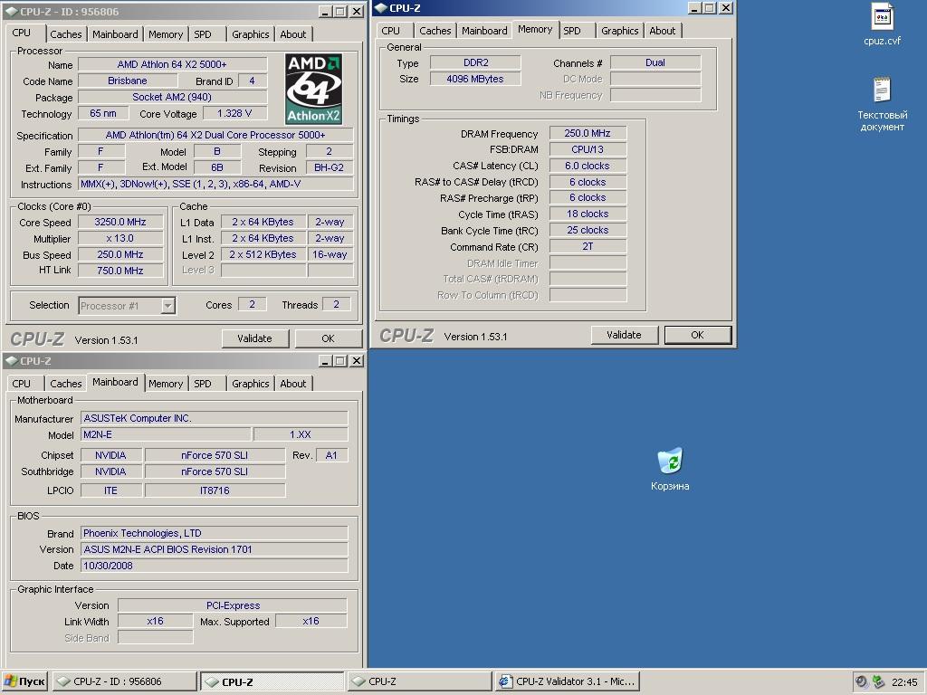This screenshot has width=927, height=695.
Task: Click the BIOS Brand Phoenix Technologies, LTD
Action: pos(214,533)
